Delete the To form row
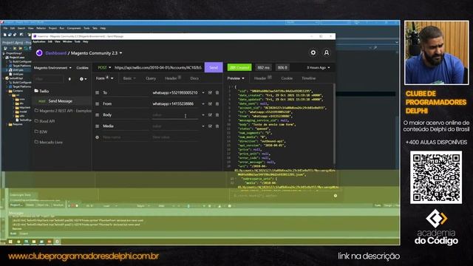 (x=217, y=92)
